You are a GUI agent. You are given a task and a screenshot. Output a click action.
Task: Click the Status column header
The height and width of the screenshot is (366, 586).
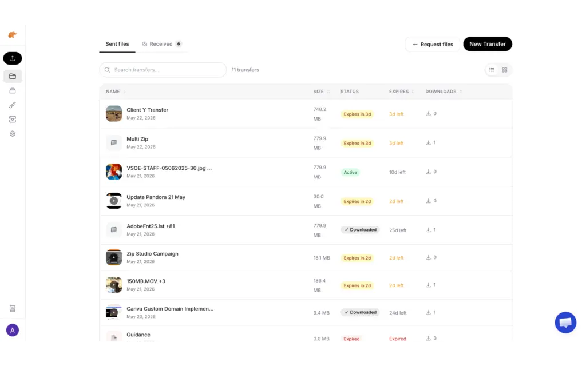click(x=350, y=91)
